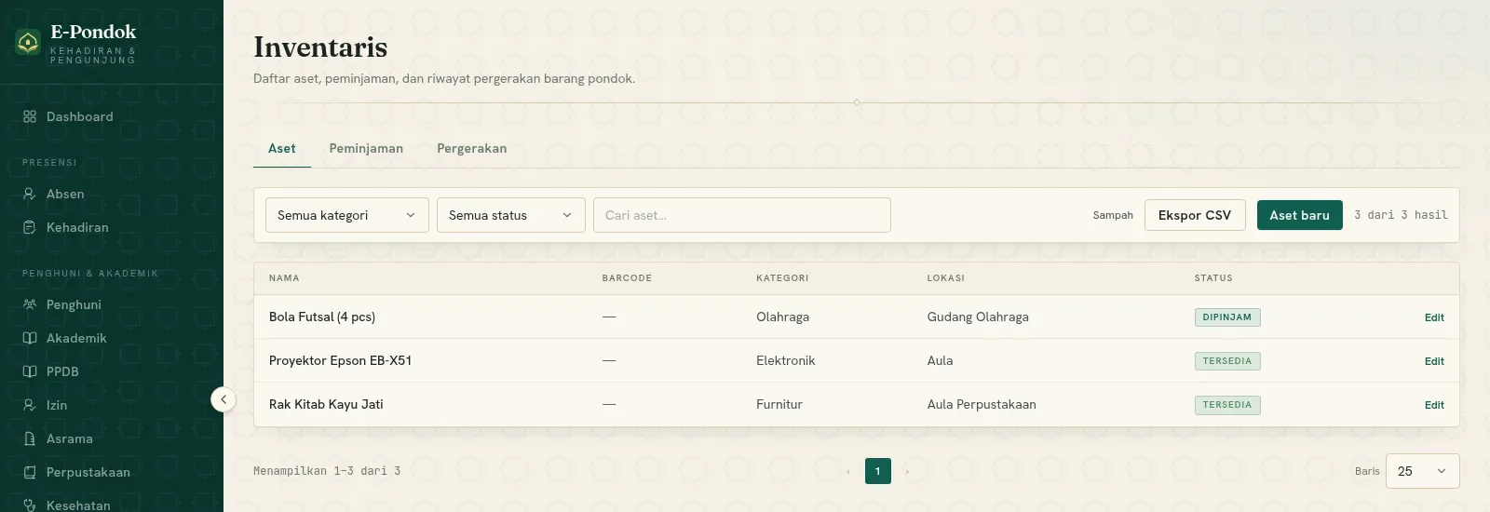Screen dimensions: 1490x512
Task: Click the Aset baru button
Action: [1300, 215]
